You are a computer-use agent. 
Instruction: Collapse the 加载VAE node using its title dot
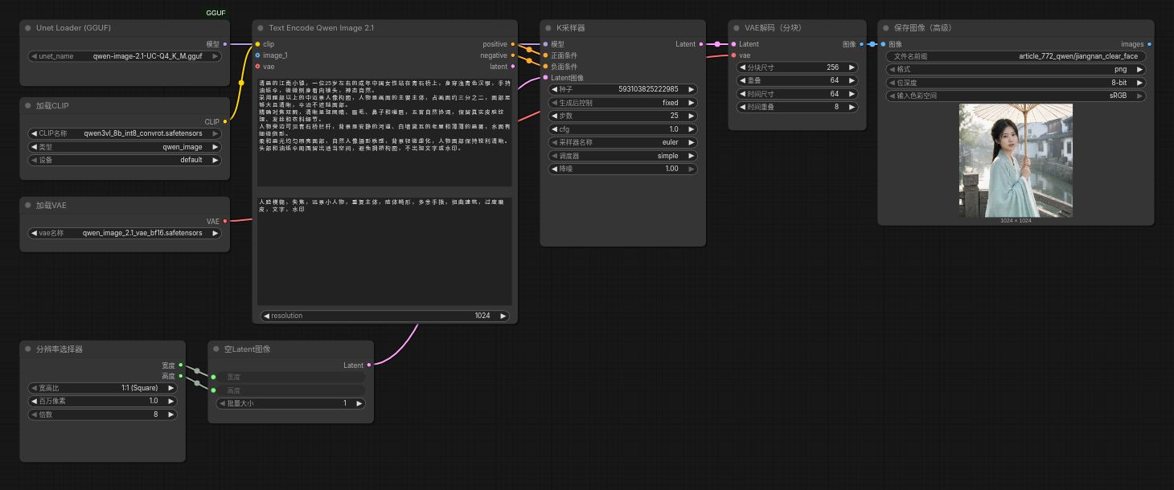pyautogui.click(x=27, y=205)
